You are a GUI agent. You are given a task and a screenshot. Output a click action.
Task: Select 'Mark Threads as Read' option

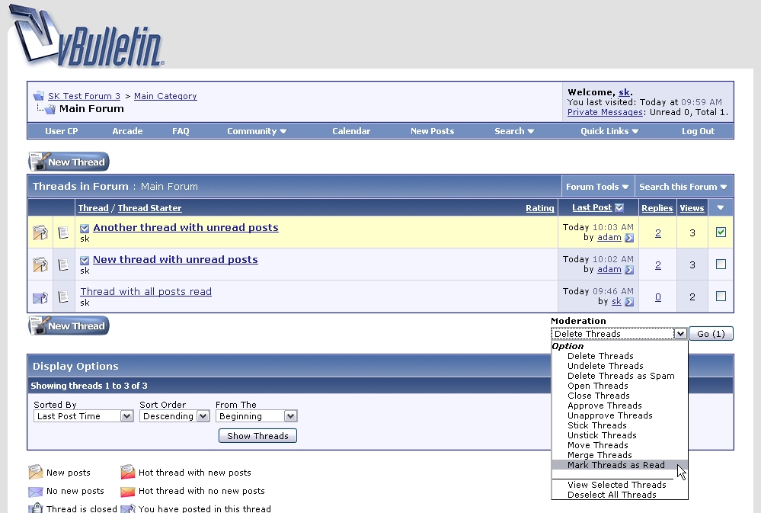616,465
